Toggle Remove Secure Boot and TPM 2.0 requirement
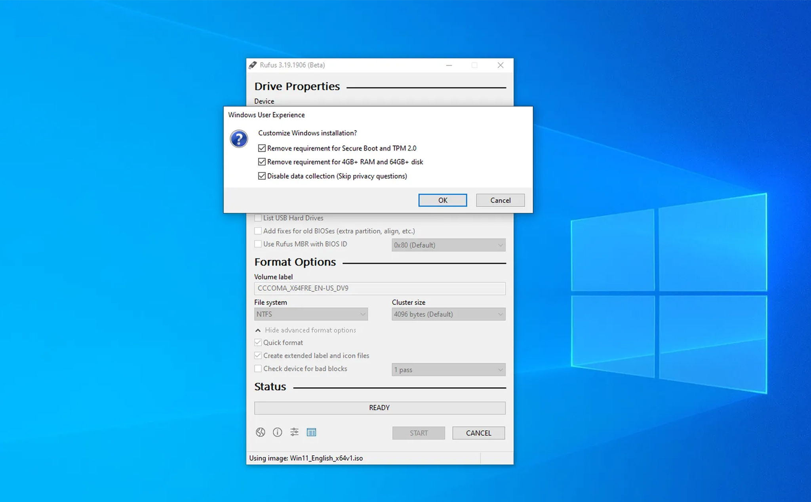The height and width of the screenshot is (502, 811). (x=262, y=148)
